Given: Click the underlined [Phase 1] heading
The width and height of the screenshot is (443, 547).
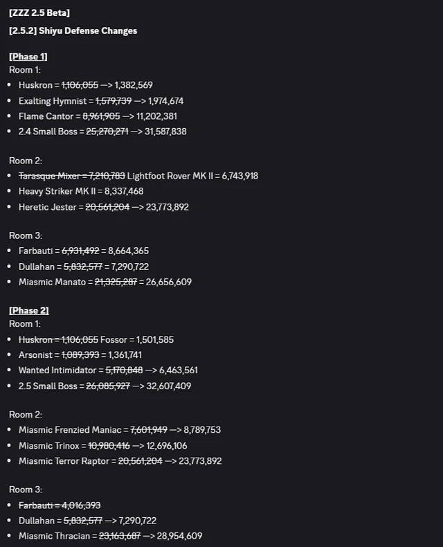Looking at the screenshot, I should click(x=28, y=56).
